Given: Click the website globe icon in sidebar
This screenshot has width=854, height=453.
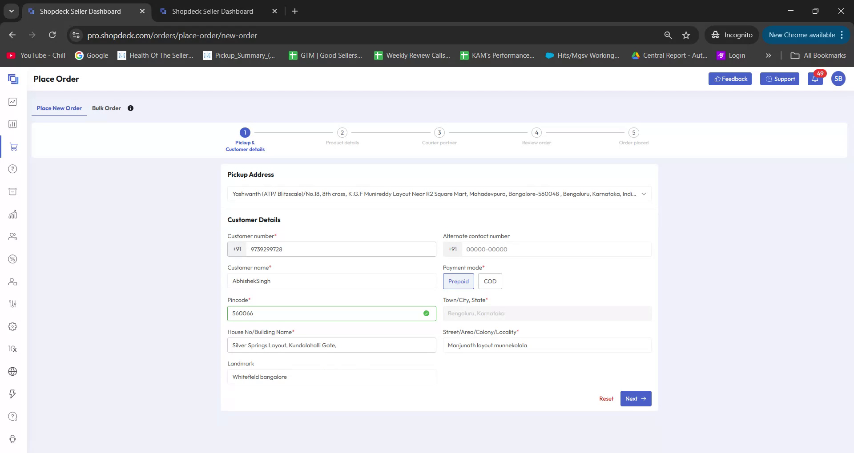Looking at the screenshot, I should (12, 372).
